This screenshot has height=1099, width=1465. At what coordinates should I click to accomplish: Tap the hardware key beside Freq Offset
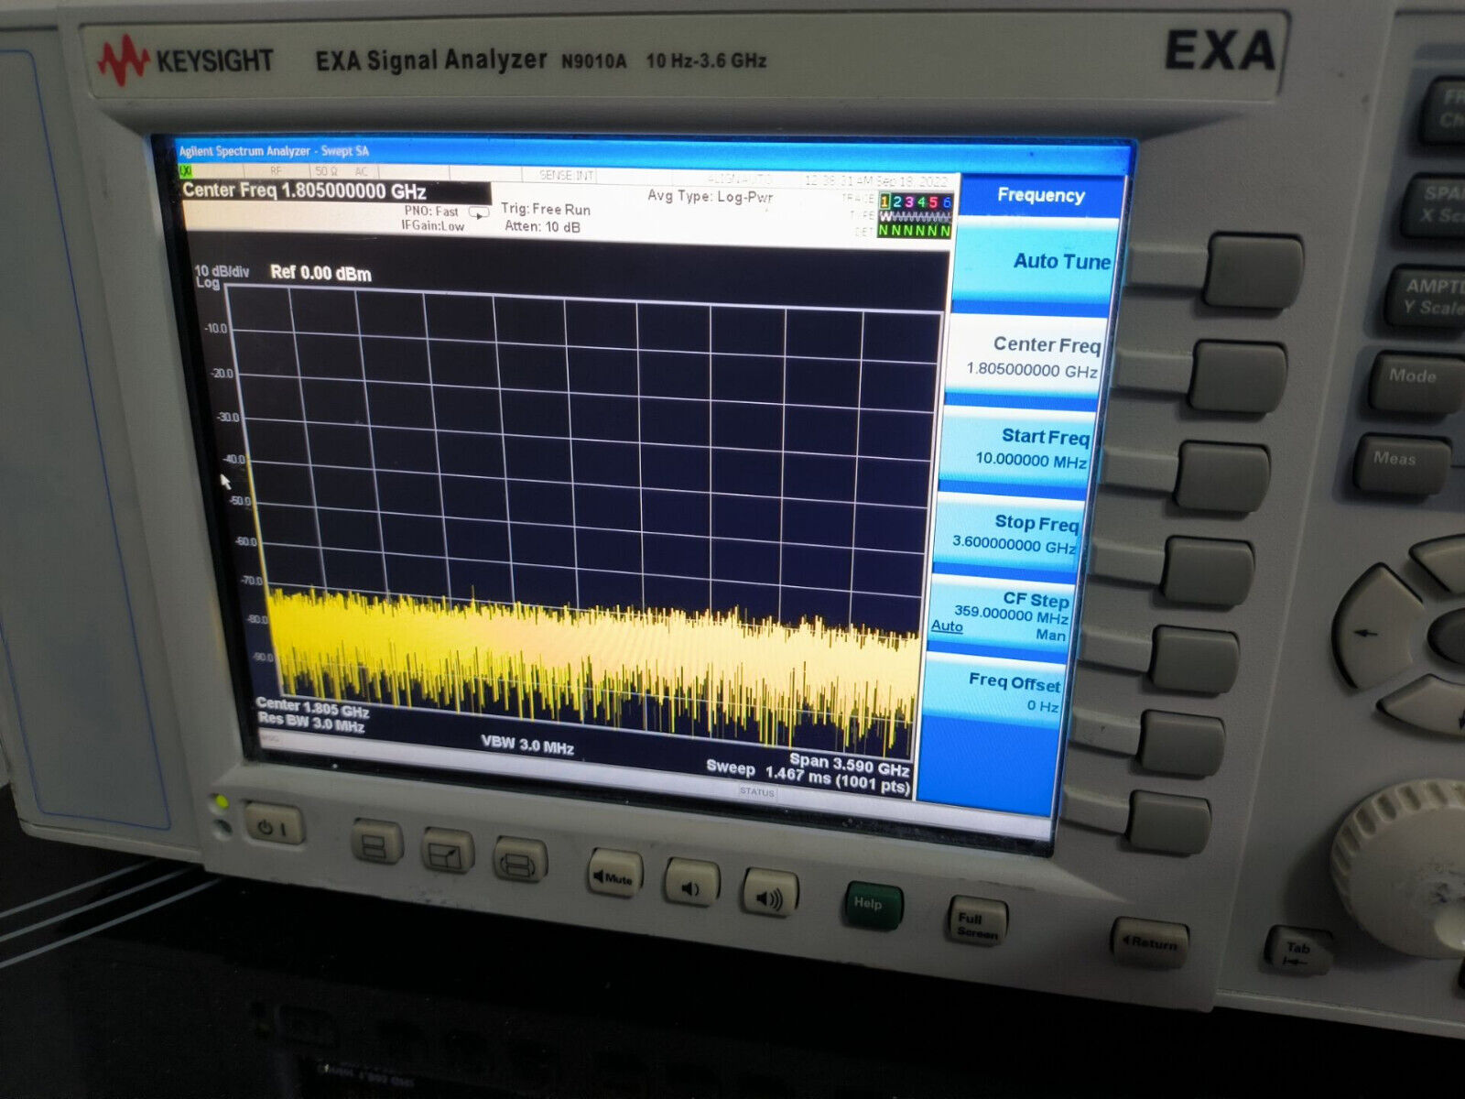[1181, 744]
